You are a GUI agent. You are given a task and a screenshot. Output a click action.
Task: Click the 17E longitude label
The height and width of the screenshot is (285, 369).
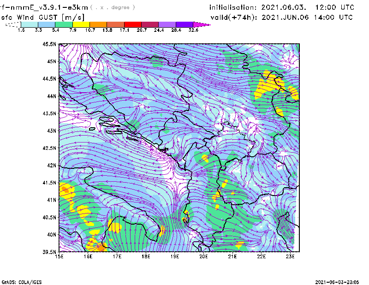click(117, 256)
